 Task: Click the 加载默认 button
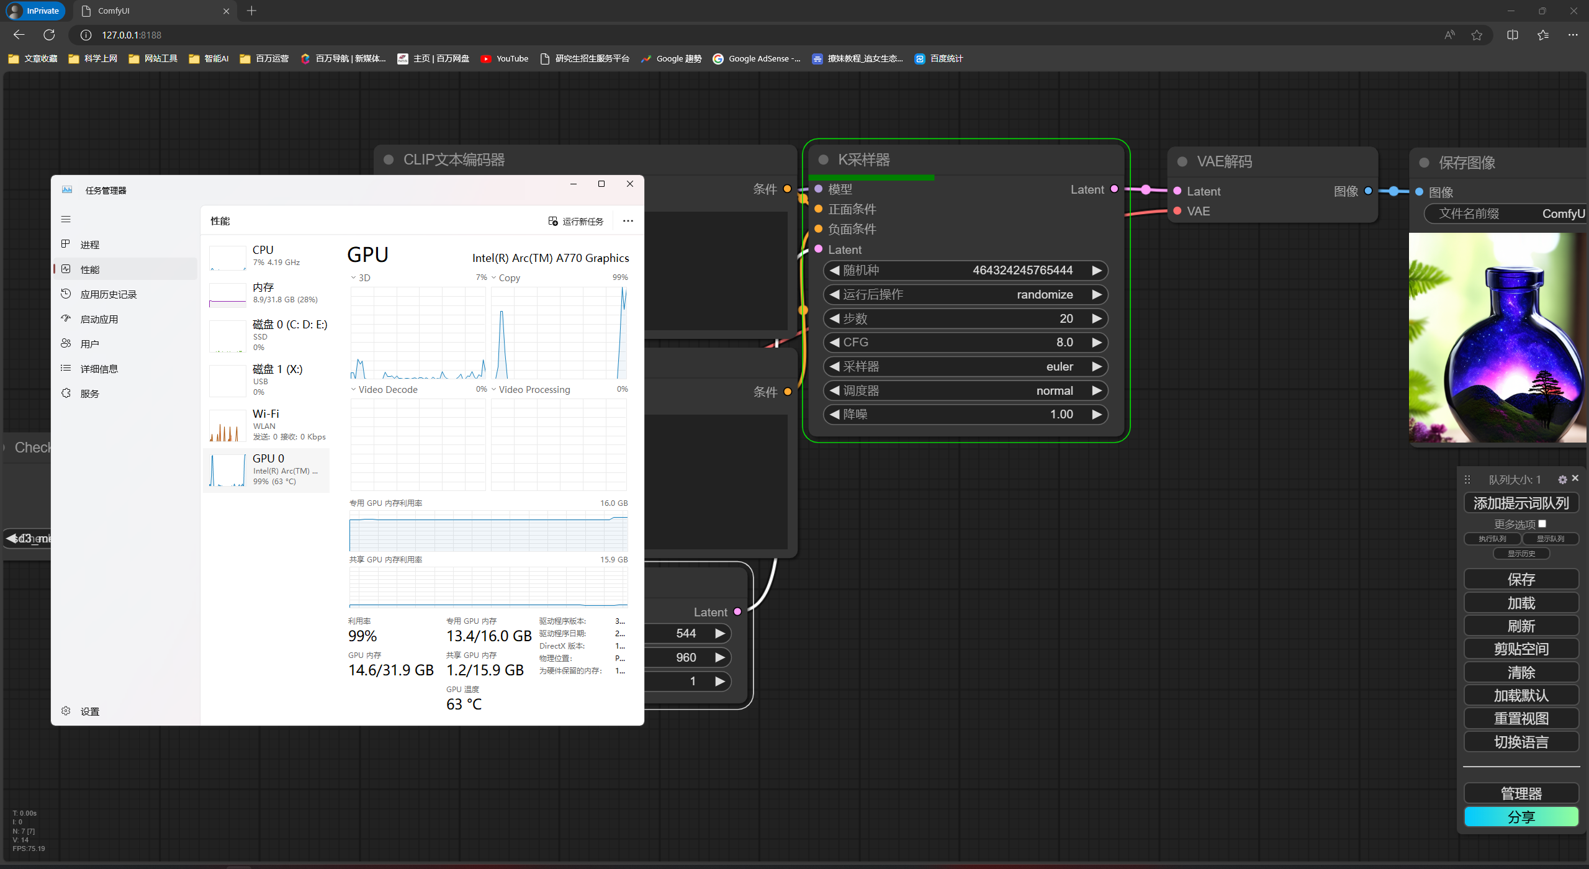[1521, 696]
